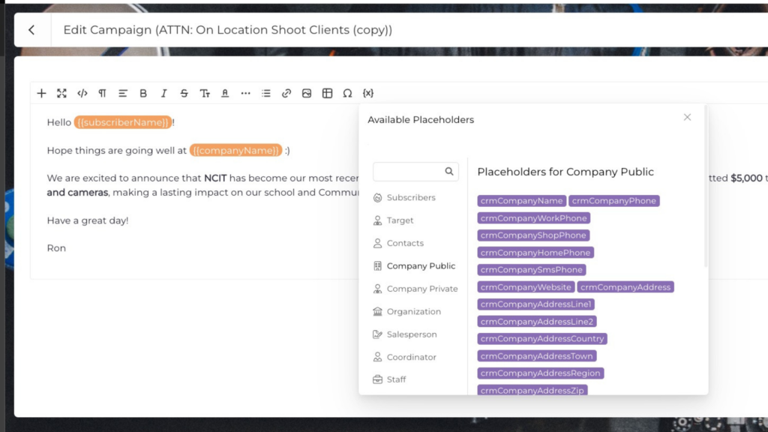Expand the more options ellipsis menu

(245, 94)
